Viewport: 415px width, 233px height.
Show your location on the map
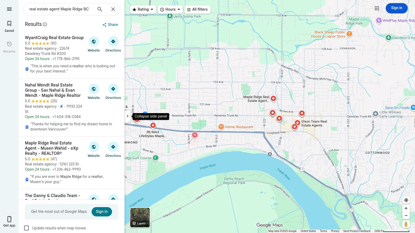pos(406,200)
